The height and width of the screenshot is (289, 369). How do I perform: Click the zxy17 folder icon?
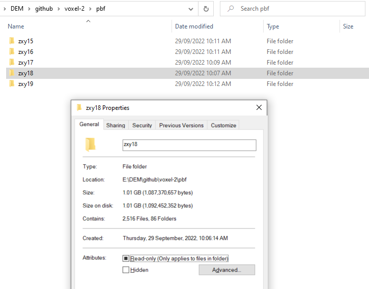click(x=12, y=62)
